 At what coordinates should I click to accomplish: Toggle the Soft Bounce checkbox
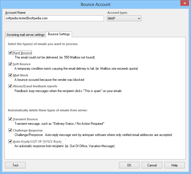[10, 64]
